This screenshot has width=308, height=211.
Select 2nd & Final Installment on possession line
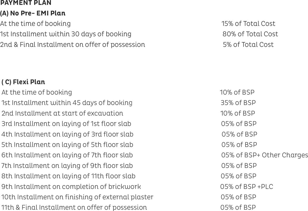[72, 44]
